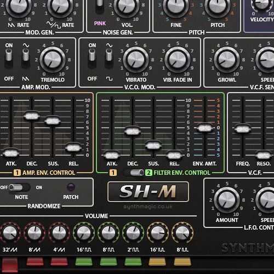
Task: Click the Vibrato knob
Action: (x=136, y=60)
